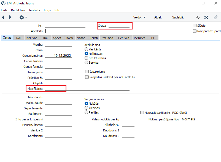Click the next record right arrow

pyautogui.click(x=10, y=17)
